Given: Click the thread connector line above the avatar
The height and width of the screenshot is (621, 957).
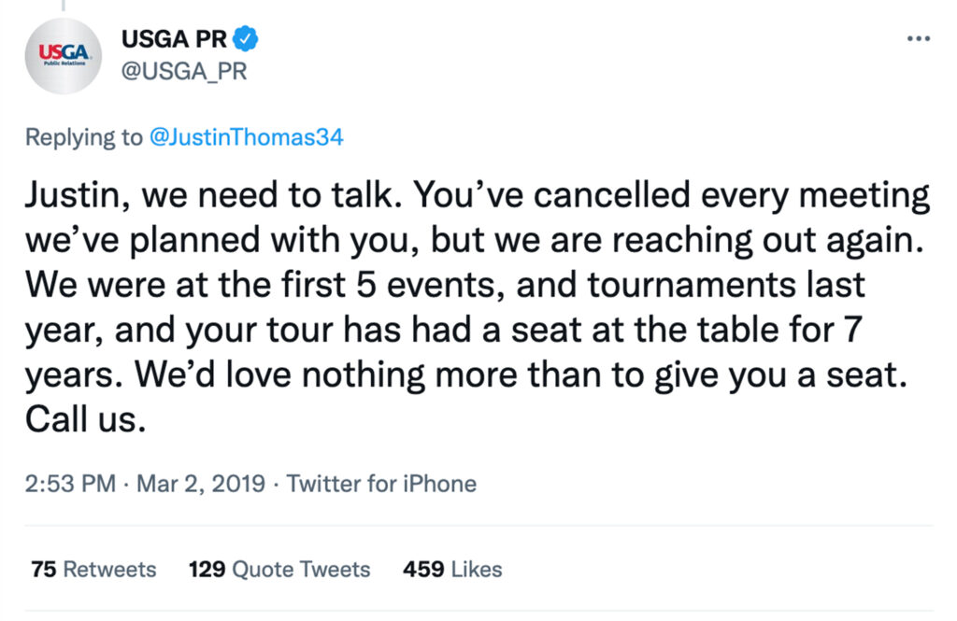Looking at the screenshot, I should 63,6.
